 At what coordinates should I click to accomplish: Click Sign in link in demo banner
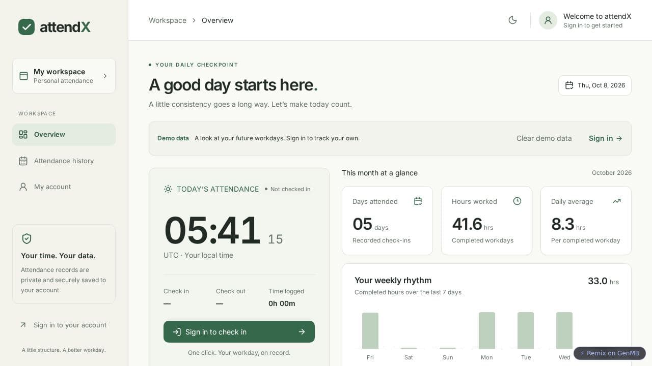click(606, 138)
